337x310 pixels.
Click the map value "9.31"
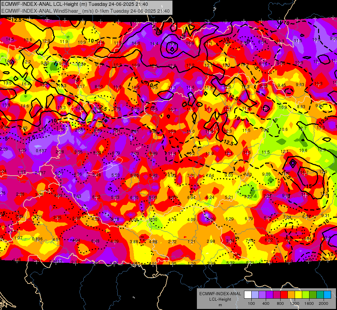(x=325, y=215)
